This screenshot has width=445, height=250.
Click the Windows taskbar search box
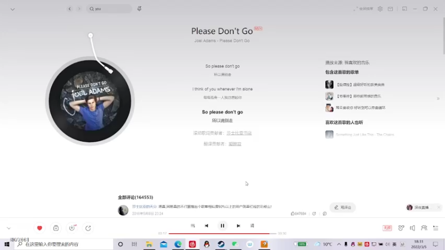(x=64, y=244)
